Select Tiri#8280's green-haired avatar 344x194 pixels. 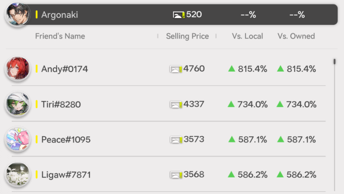click(18, 104)
